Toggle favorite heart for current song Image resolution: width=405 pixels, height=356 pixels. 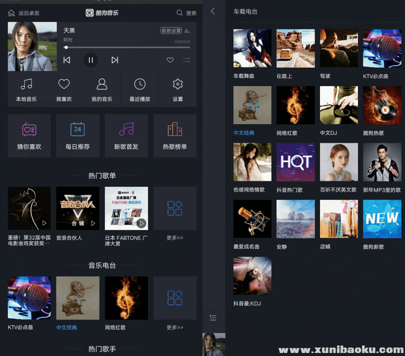pos(170,60)
